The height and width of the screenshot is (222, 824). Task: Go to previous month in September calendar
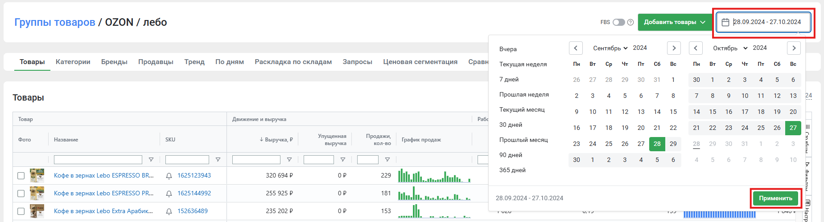(576, 48)
